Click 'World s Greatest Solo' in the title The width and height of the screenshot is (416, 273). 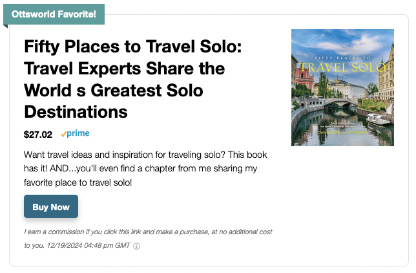pyautogui.click(x=114, y=91)
